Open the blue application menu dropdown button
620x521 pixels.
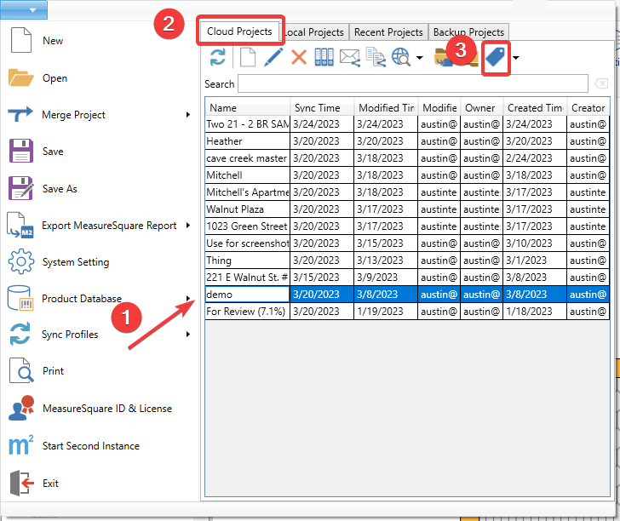(x=24, y=10)
